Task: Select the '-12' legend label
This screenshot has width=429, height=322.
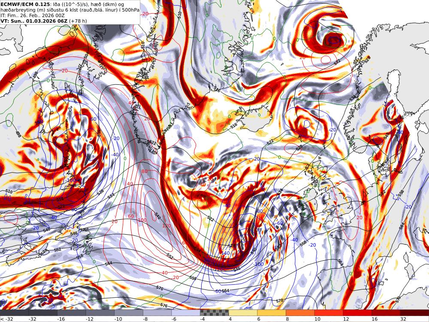Action: tap(90, 319)
